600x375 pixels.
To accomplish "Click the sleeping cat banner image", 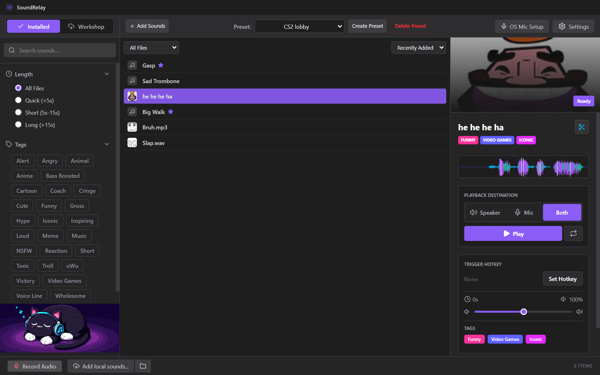I will click(60, 328).
